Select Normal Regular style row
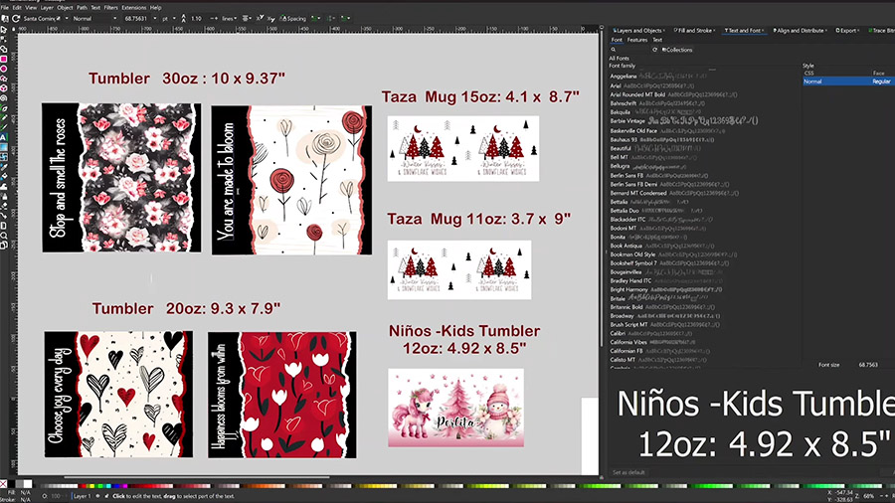 (x=848, y=82)
